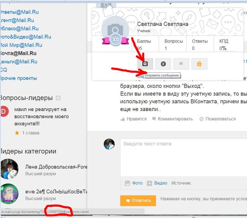
Task: Click the envelope send message icon
Action: [145, 64]
